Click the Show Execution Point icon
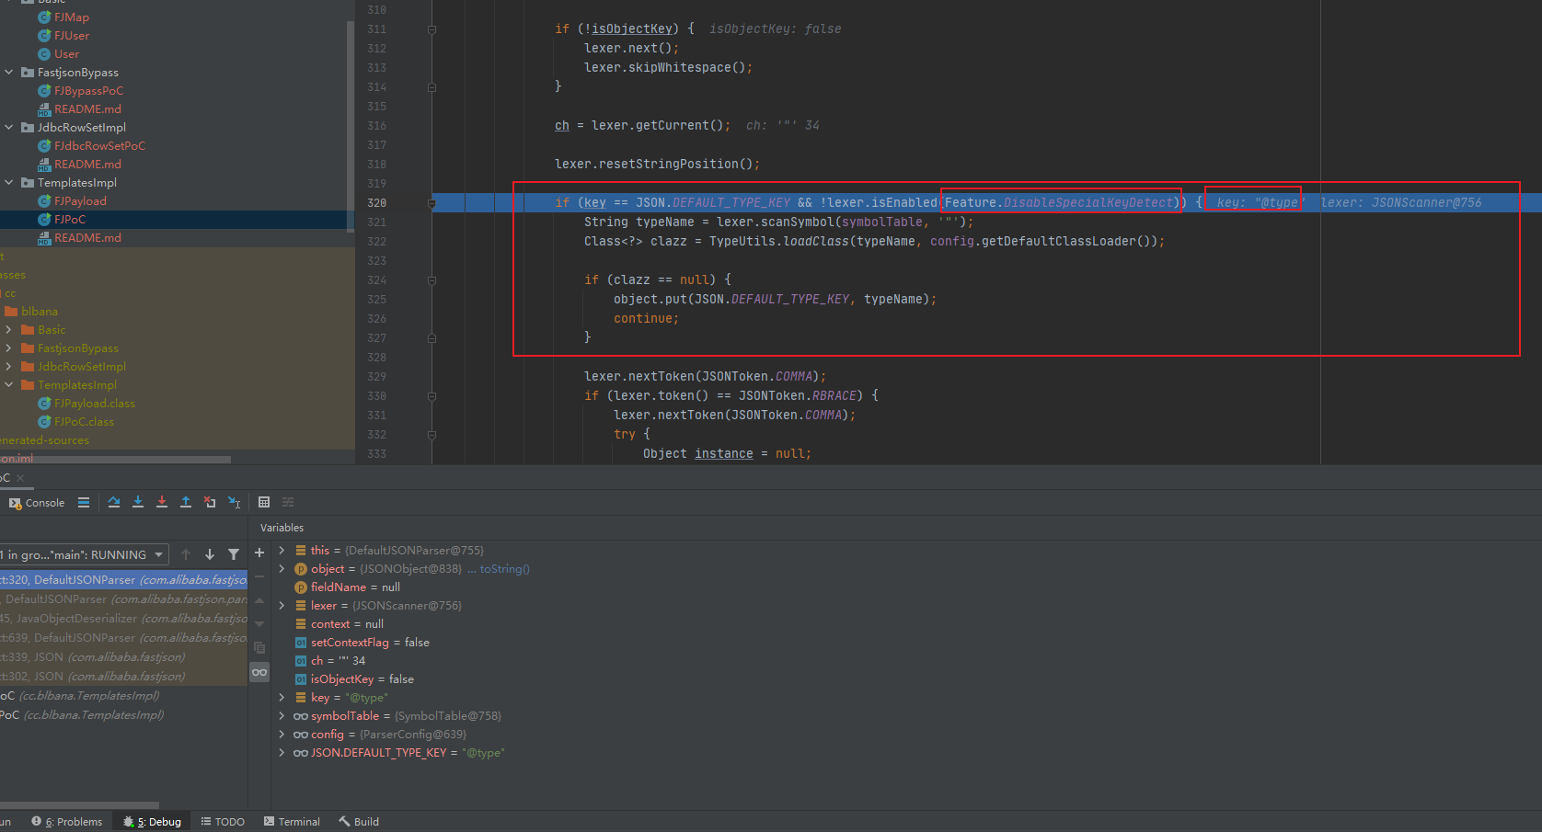The height and width of the screenshot is (832, 1542). [84, 502]
